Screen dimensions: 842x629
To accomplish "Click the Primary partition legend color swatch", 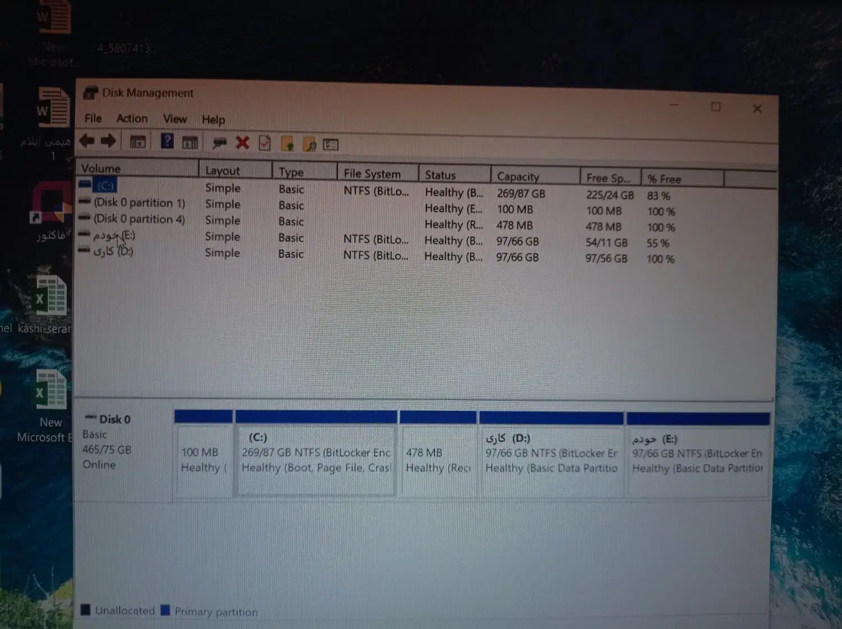I will [x=165, y=610].
